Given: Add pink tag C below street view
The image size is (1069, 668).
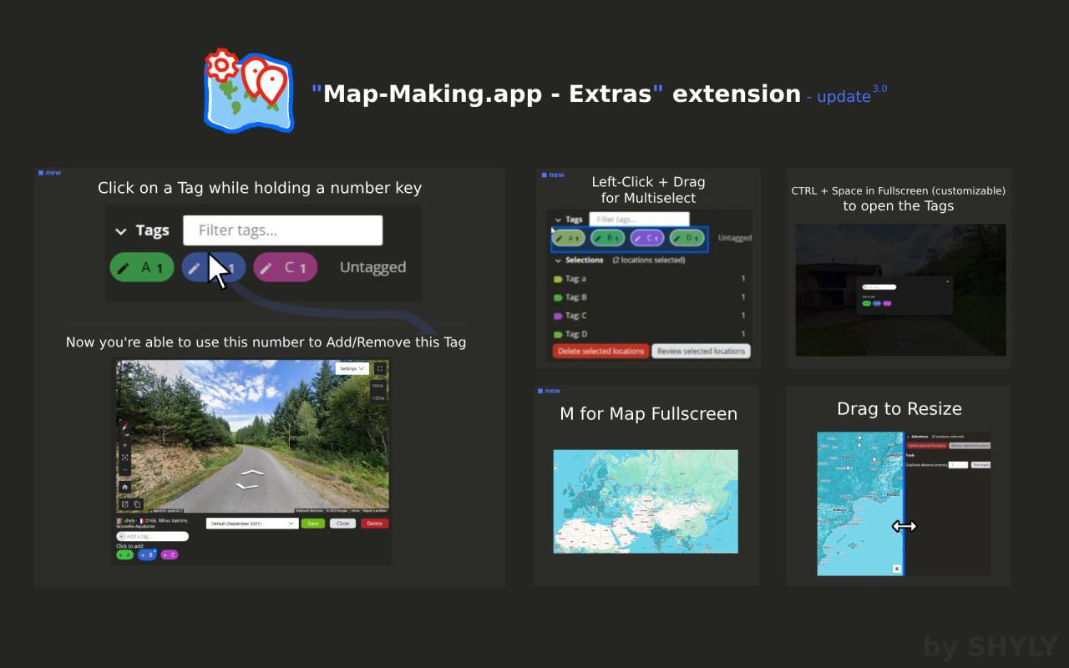Looking at the screenshot, I should pos(170,554).
